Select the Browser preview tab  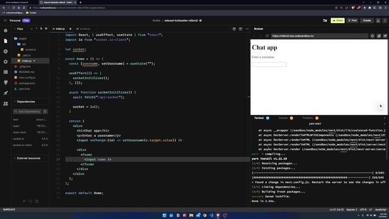pos(258,29)
